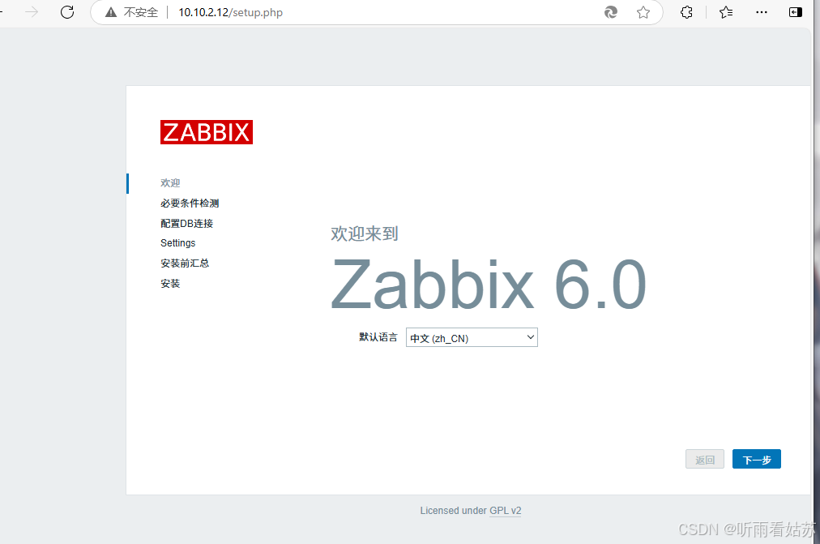Open the browser settings and more menu
Image resolution: width=820 pixels, height=544 pixels.
point(762,12)
